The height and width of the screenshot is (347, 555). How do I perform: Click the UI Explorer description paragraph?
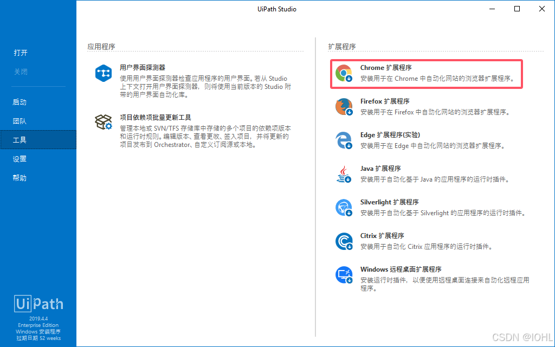pos(205,87)
